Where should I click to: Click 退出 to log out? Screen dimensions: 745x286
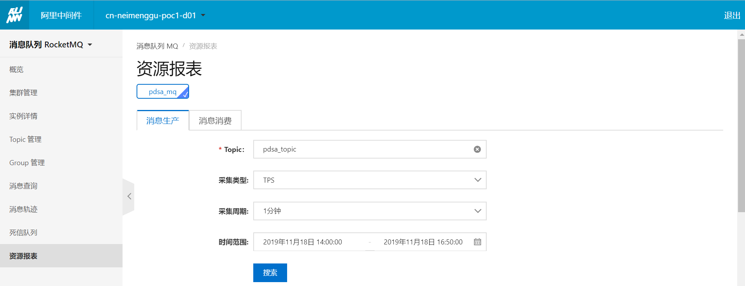click(x=732, y=16)
